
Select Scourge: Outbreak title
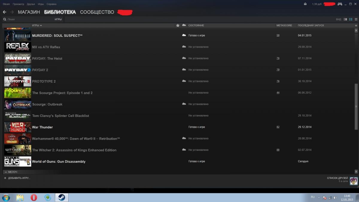point(47,104)
